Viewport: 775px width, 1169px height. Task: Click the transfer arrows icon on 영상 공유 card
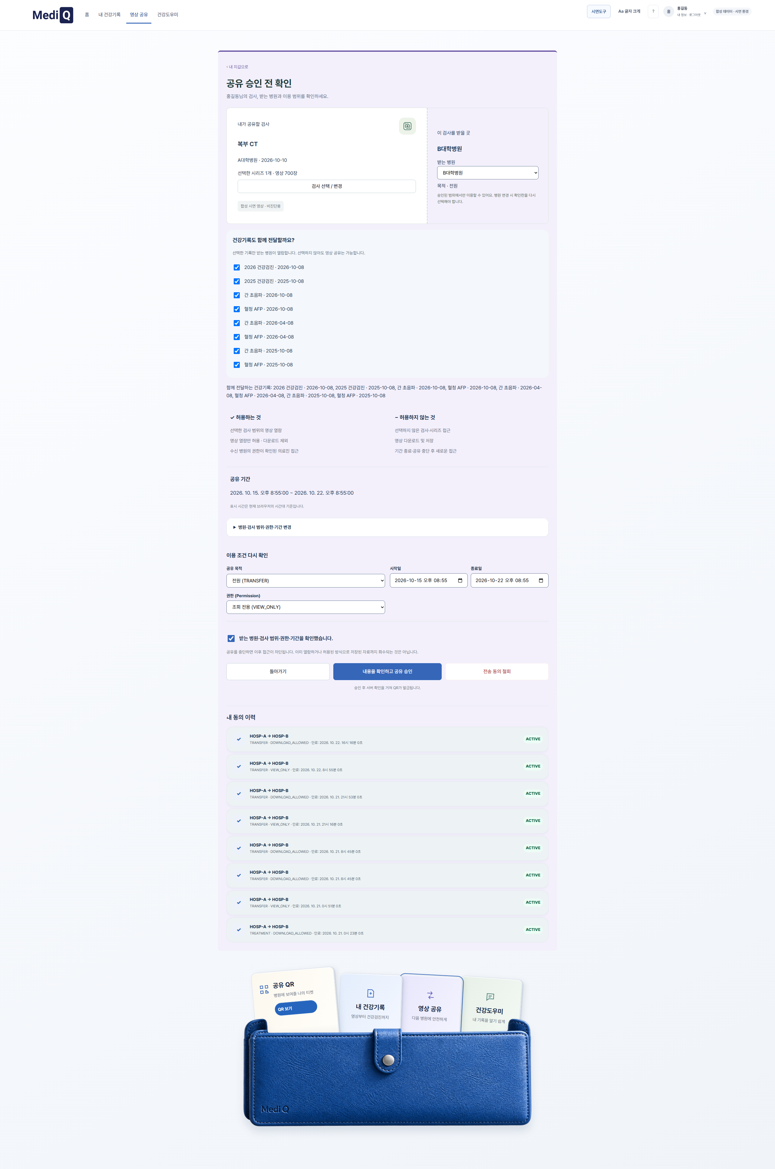[430, 995]
